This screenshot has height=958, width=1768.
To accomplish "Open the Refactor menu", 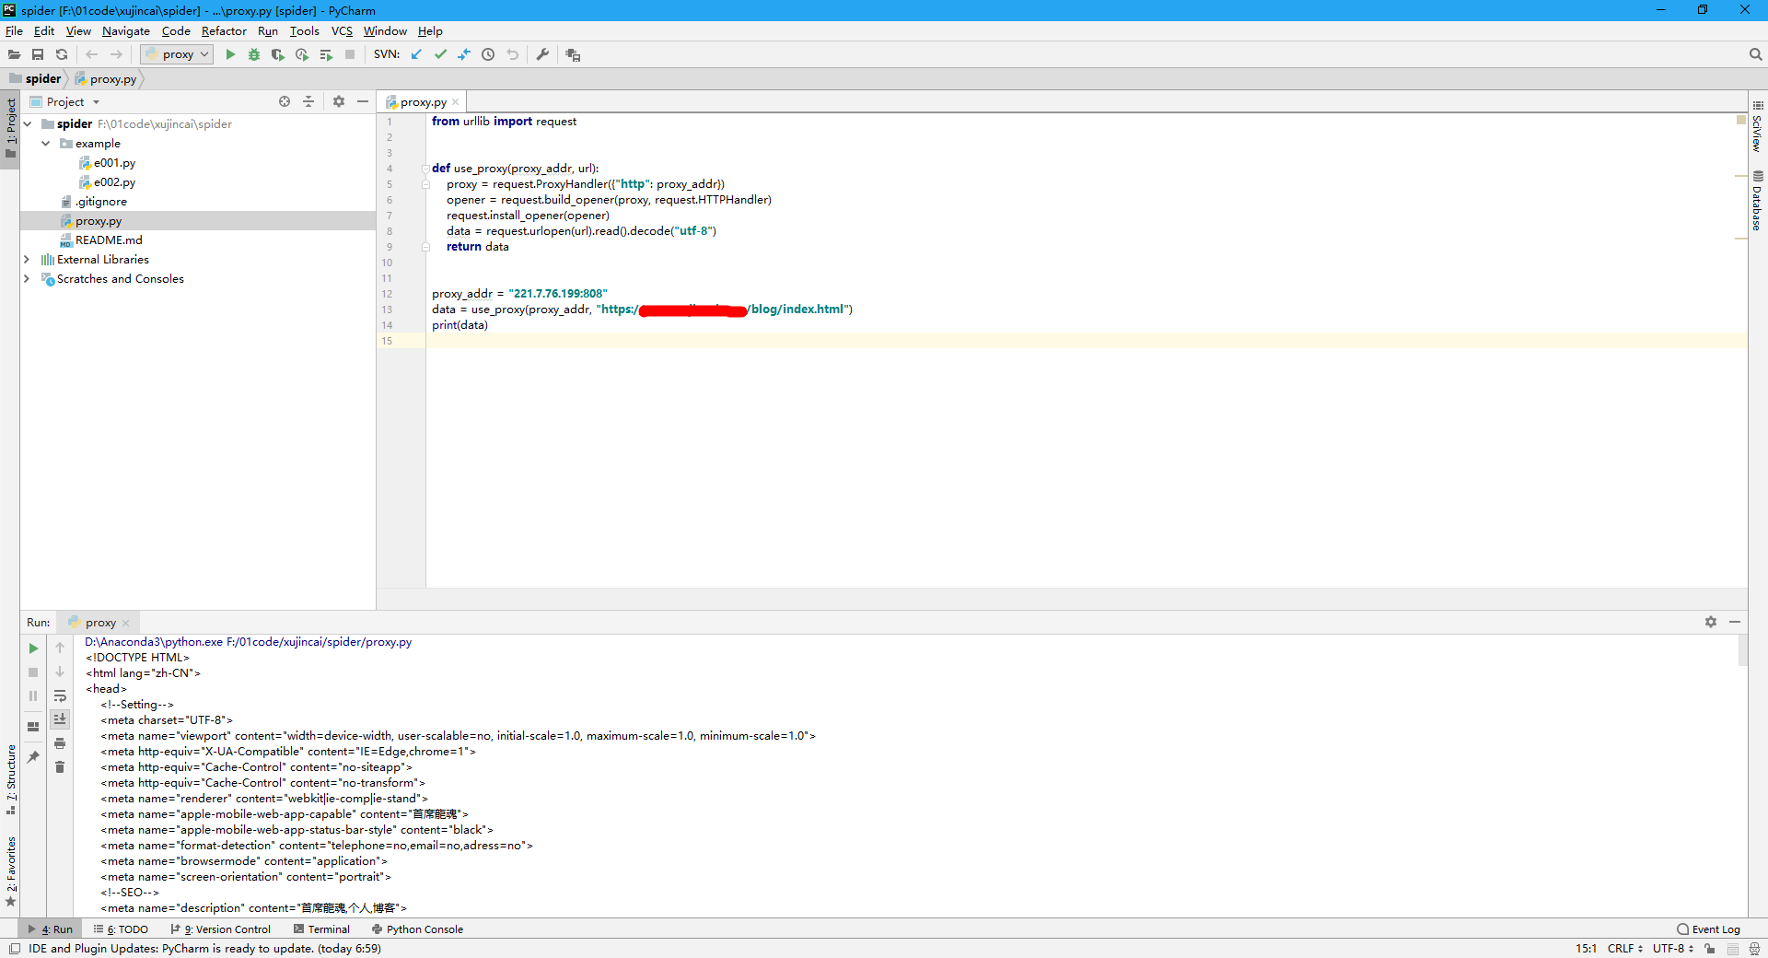I will coord(224,30).
